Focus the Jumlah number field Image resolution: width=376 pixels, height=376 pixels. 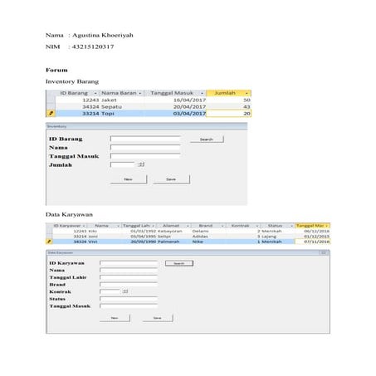(x=122, y=164)
